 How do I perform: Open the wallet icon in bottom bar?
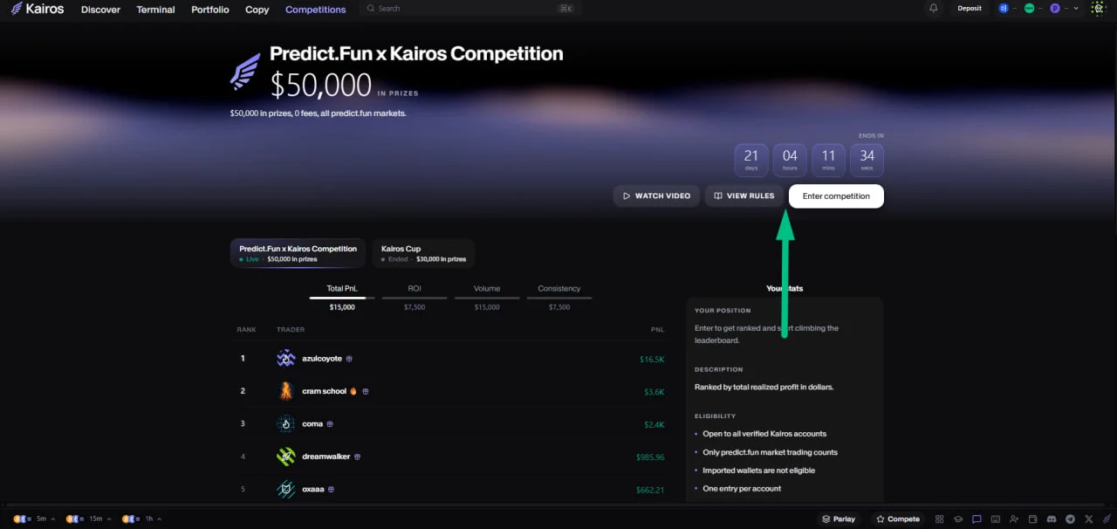[1032, 519]
